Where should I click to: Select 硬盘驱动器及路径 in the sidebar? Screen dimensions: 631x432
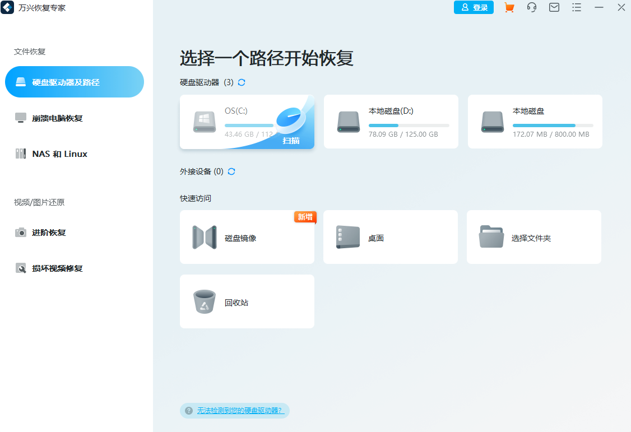pos(74,81)
